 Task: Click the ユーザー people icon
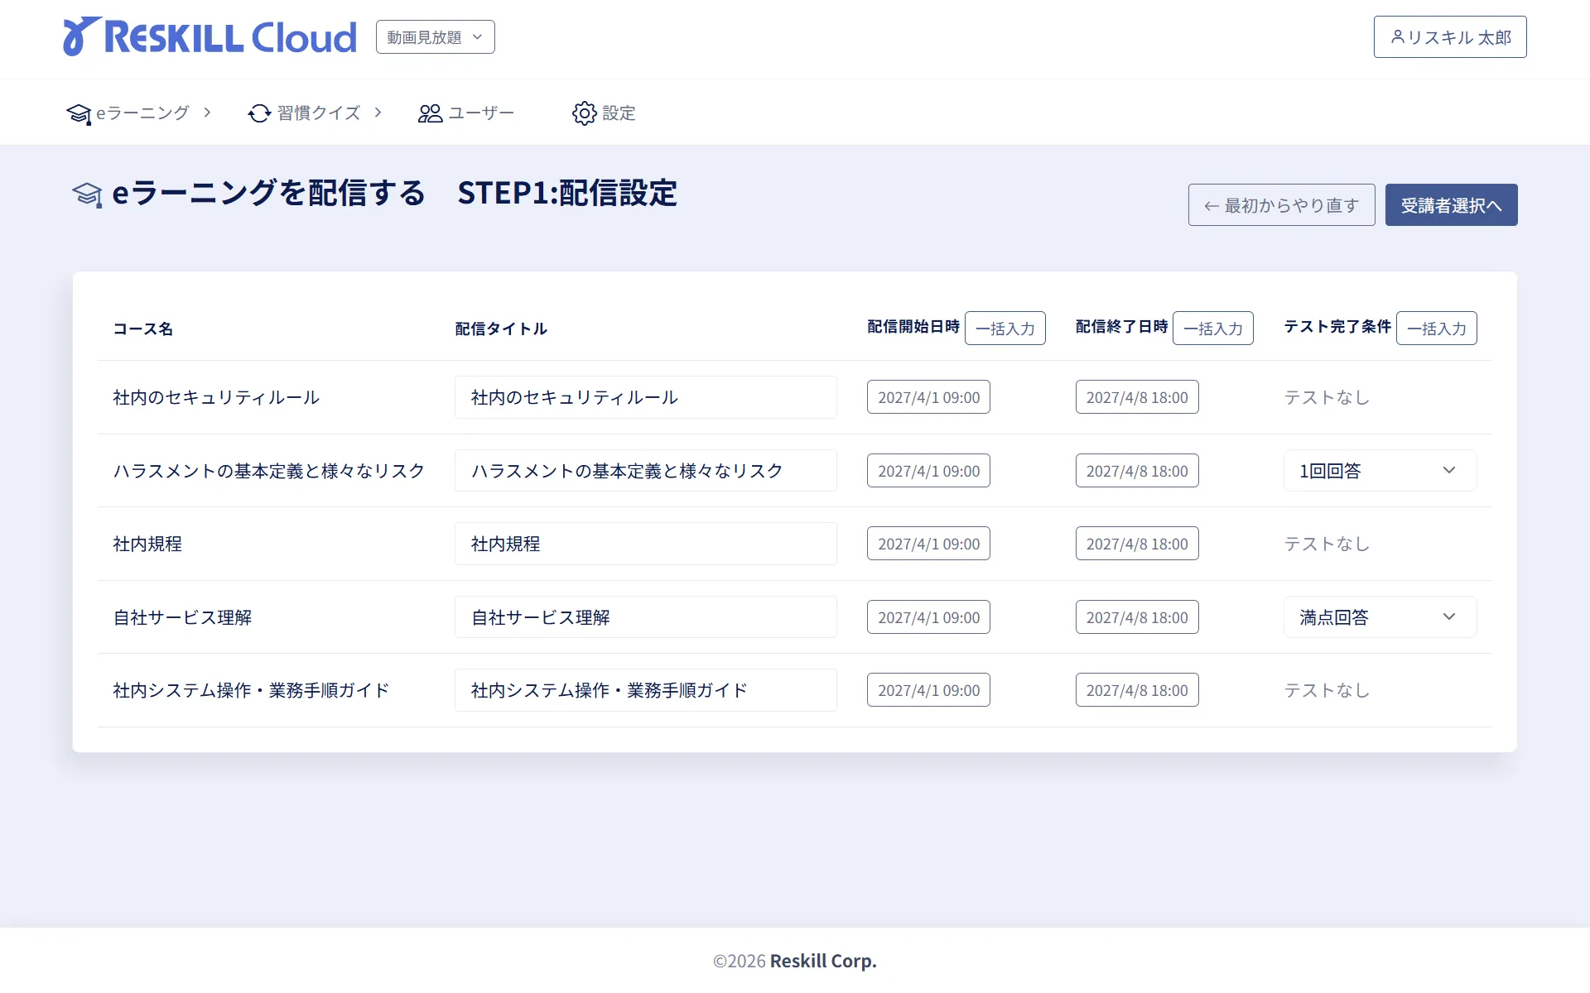coord(430,113)
